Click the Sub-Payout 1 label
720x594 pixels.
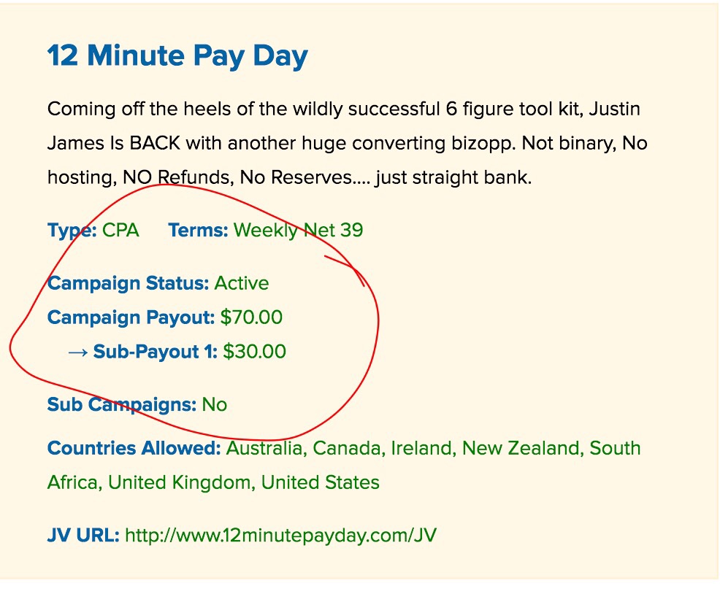(156, 352)
